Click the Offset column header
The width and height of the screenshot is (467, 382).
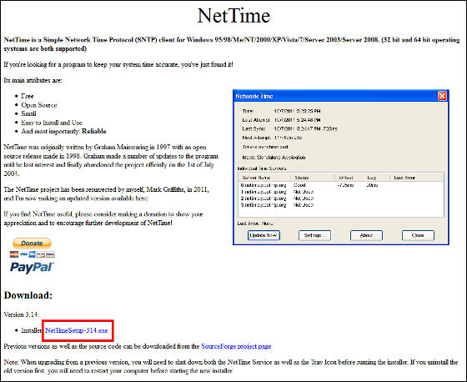[x=349, y=178]
